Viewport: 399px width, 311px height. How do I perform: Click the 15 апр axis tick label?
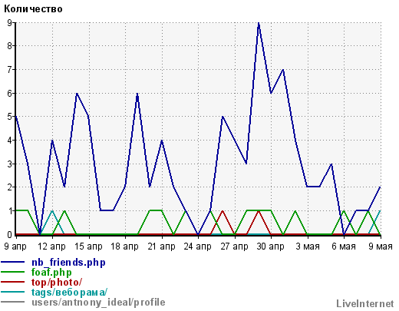click(x=88, y=246)
